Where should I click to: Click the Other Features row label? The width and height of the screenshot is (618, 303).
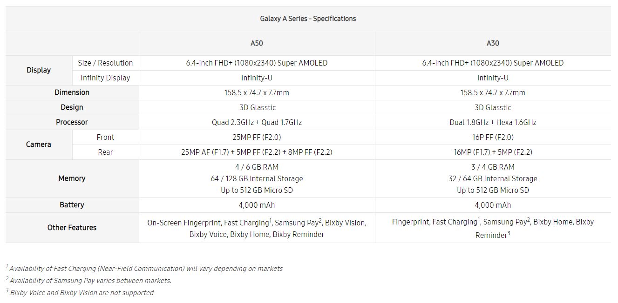[72, 228]
